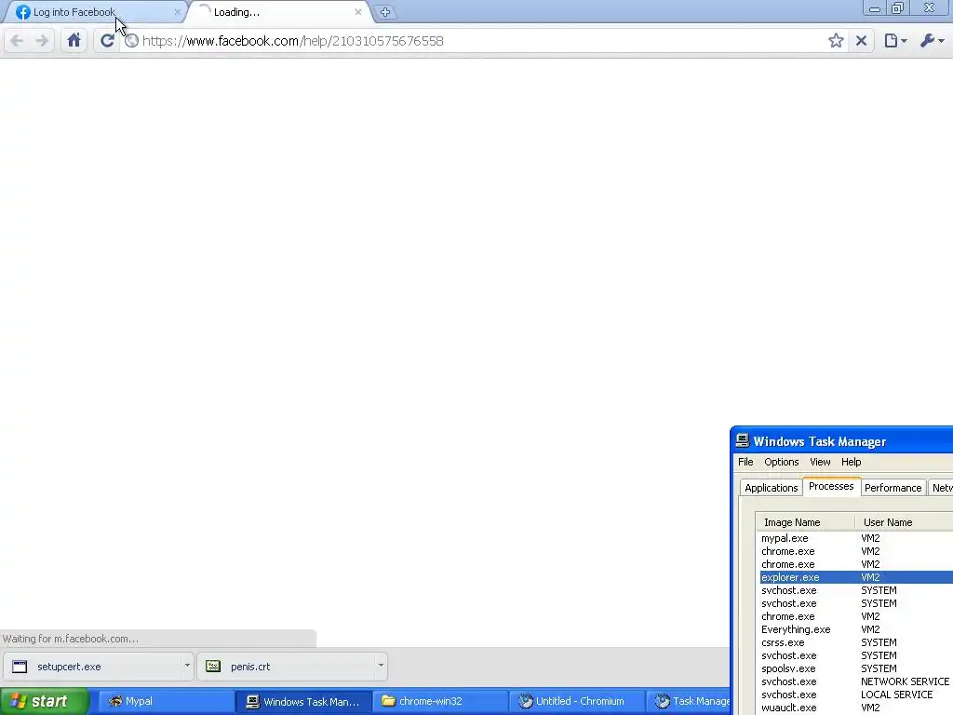
Task: Select the explorer.exe process row
Action: pyautogui.click(x=856, y=577)
